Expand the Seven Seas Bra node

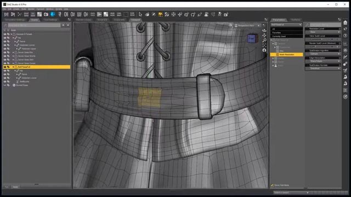click(13, 53)
